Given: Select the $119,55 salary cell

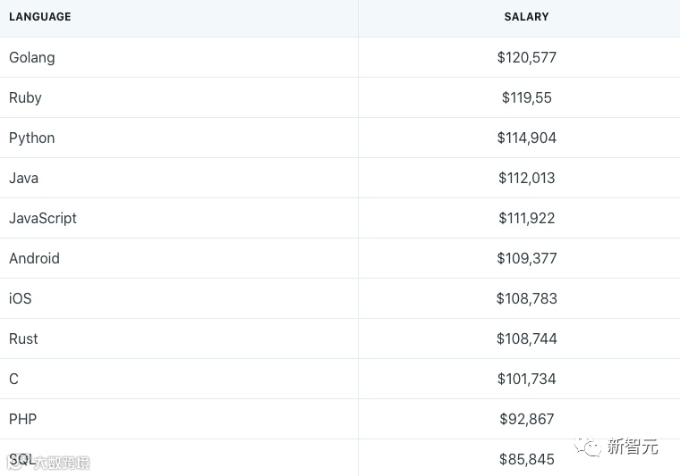Looking at the screenshot, I should [527, 97].
